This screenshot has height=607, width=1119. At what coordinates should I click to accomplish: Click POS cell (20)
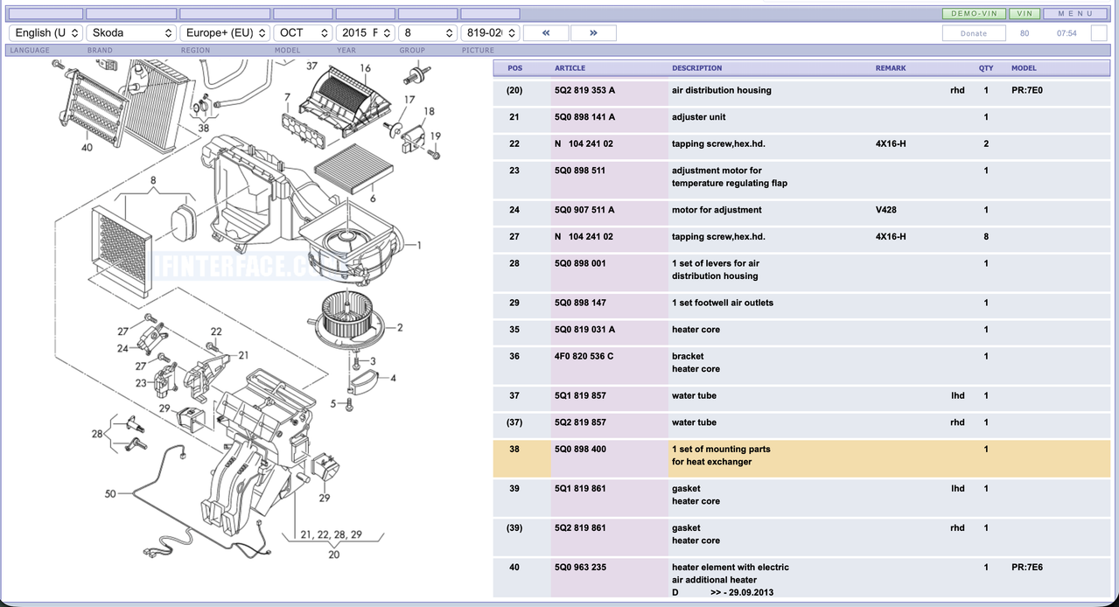(514, 90)
